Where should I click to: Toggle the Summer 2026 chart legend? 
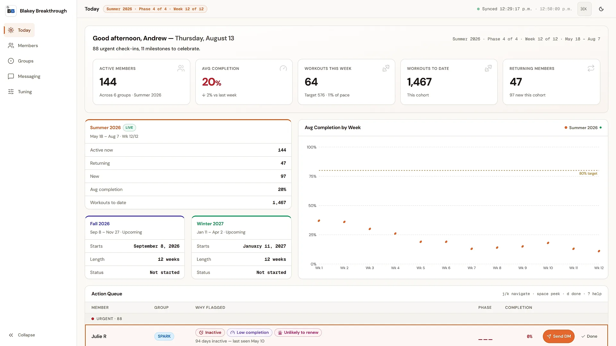click(x=583, y=128)
